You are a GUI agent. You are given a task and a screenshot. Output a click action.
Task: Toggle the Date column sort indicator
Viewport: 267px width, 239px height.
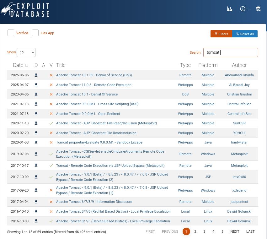[x=27, y=65]
